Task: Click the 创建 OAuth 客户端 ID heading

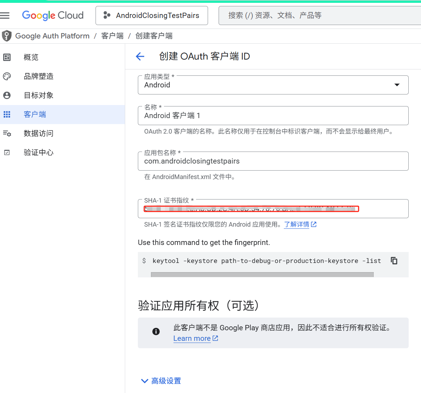Action: click(x=204, y=56)
